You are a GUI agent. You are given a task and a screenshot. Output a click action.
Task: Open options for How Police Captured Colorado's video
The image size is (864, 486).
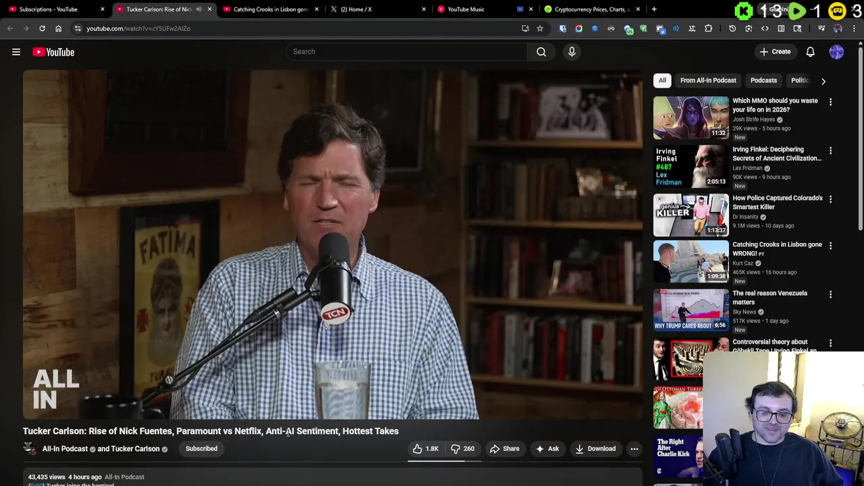(x=830, y=199)
